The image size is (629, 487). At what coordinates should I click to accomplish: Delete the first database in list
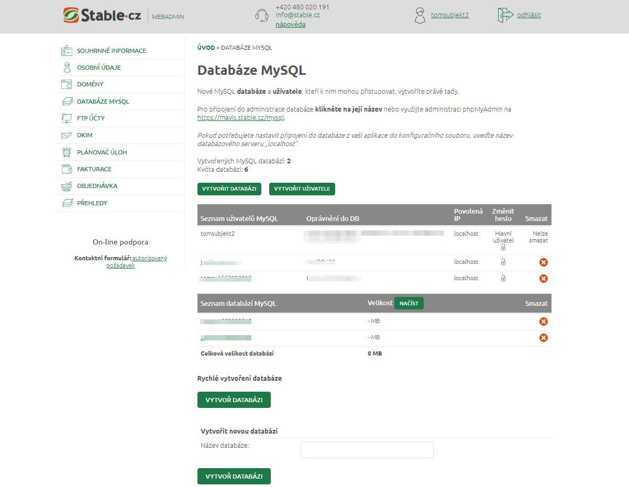tap(544, 322)
